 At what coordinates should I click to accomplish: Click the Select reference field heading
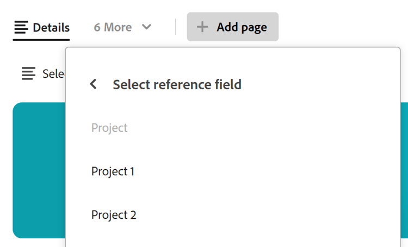177,84
